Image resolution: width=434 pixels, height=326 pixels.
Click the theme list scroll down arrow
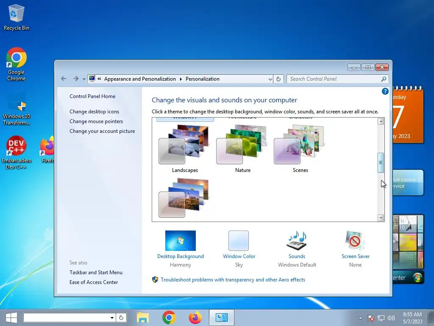pyautogui.click(x=381, y=218)
